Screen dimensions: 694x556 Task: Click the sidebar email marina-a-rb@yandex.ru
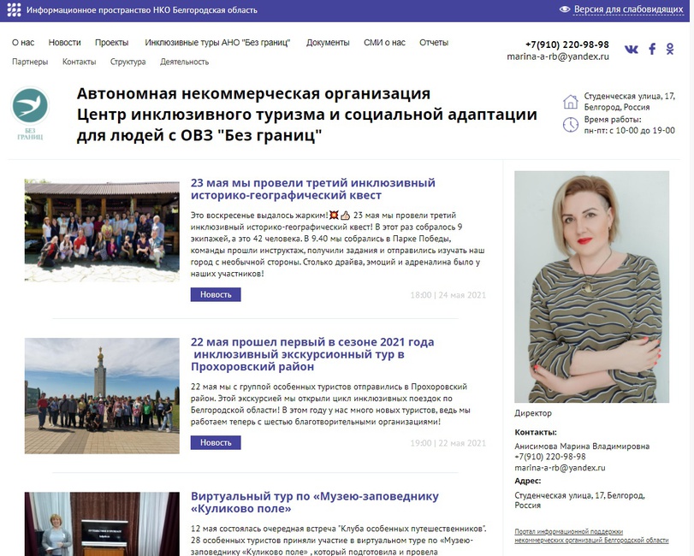(x=560, y=468)
